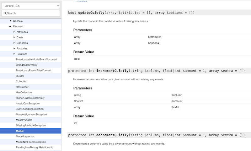251x151 pixels.
Task: Select BroadcastsEvents in sidebar
Action: click(26, 65)
